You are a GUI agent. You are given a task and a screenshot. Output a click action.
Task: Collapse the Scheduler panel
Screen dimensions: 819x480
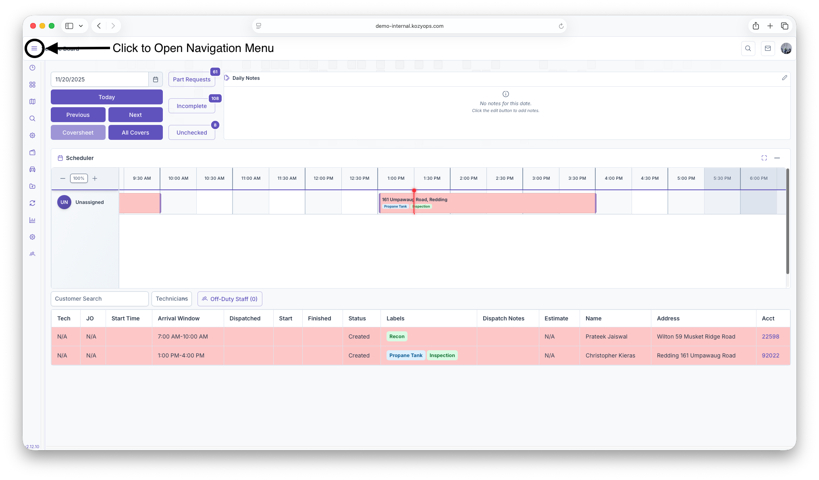pos(777,158)
